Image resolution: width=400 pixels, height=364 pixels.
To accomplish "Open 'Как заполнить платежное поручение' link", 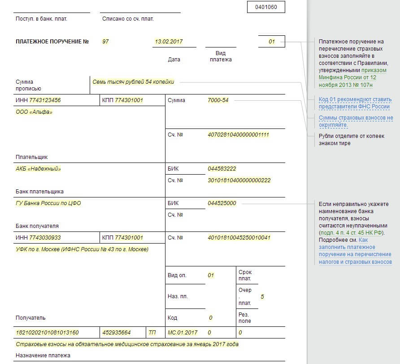I will [355, 254].
